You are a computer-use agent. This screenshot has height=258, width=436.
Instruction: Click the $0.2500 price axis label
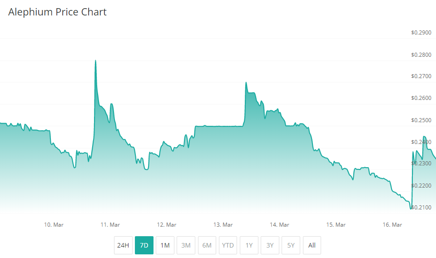(420, 120)
